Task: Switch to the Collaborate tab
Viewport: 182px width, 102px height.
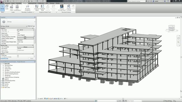Action: (x=41, y=3)
